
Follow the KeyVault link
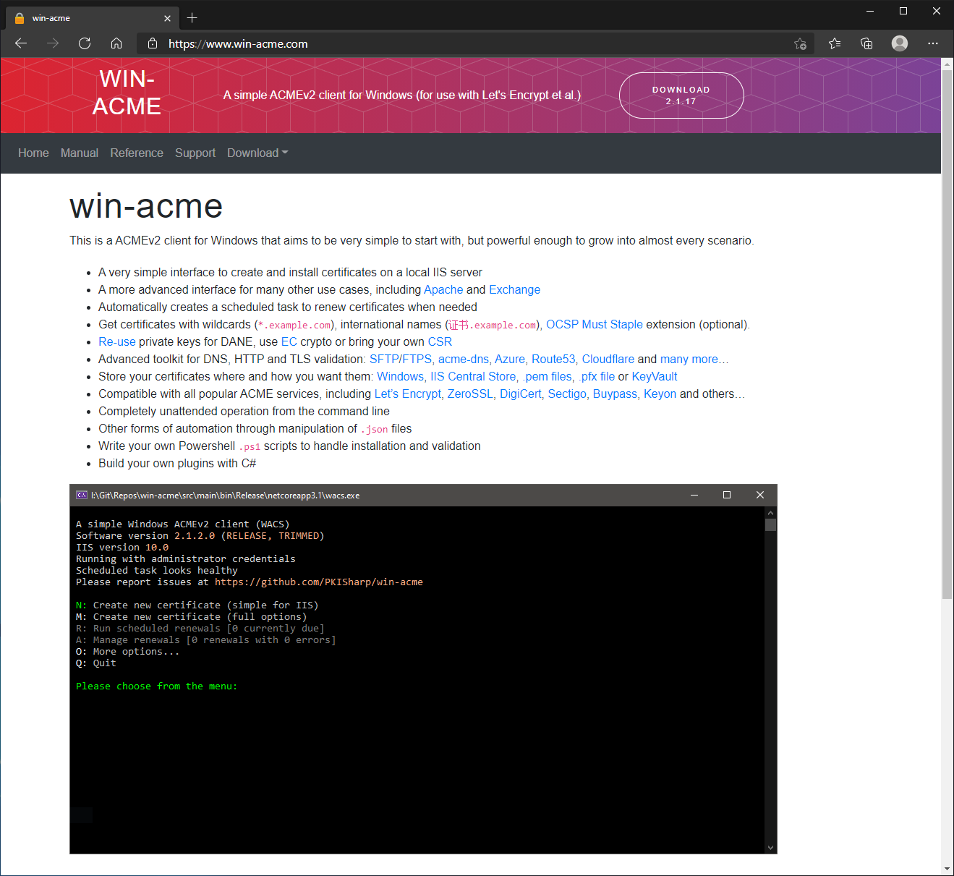(x=655, y=376)
